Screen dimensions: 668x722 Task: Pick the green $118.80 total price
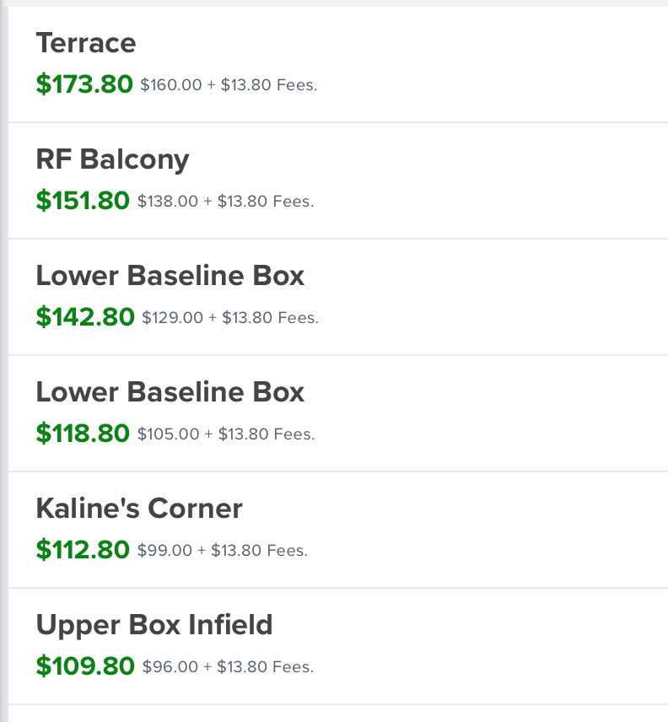pos(83,434)
